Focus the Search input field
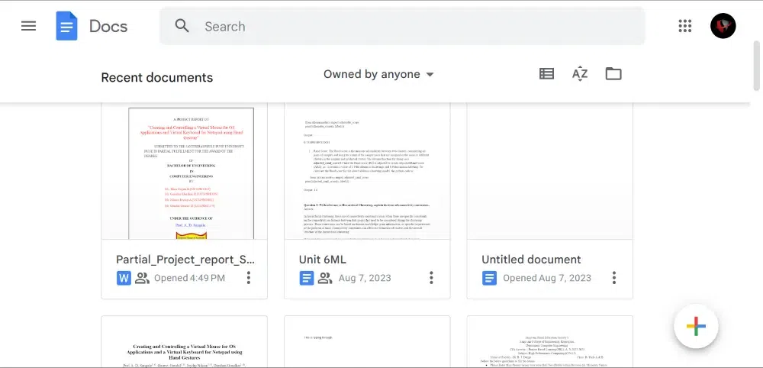Viewport: 763px width, 368px height. [x=402, y=26]
